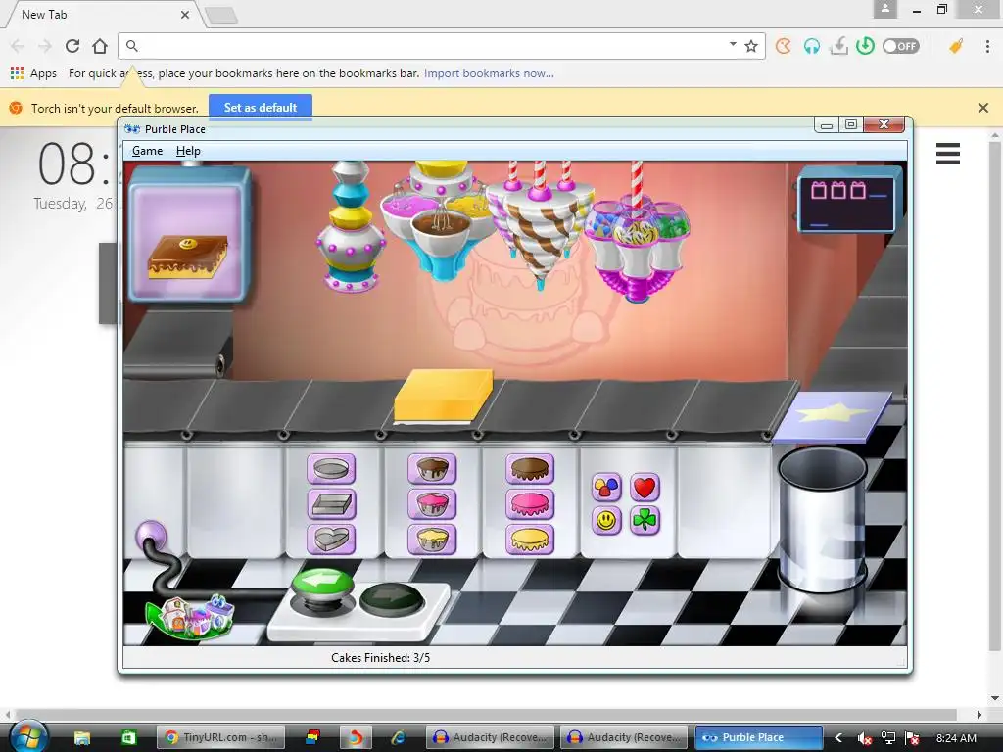Screen dimensions: 1003x752
Task: Pick the chocolate icing button
Action: pos(530,469)
